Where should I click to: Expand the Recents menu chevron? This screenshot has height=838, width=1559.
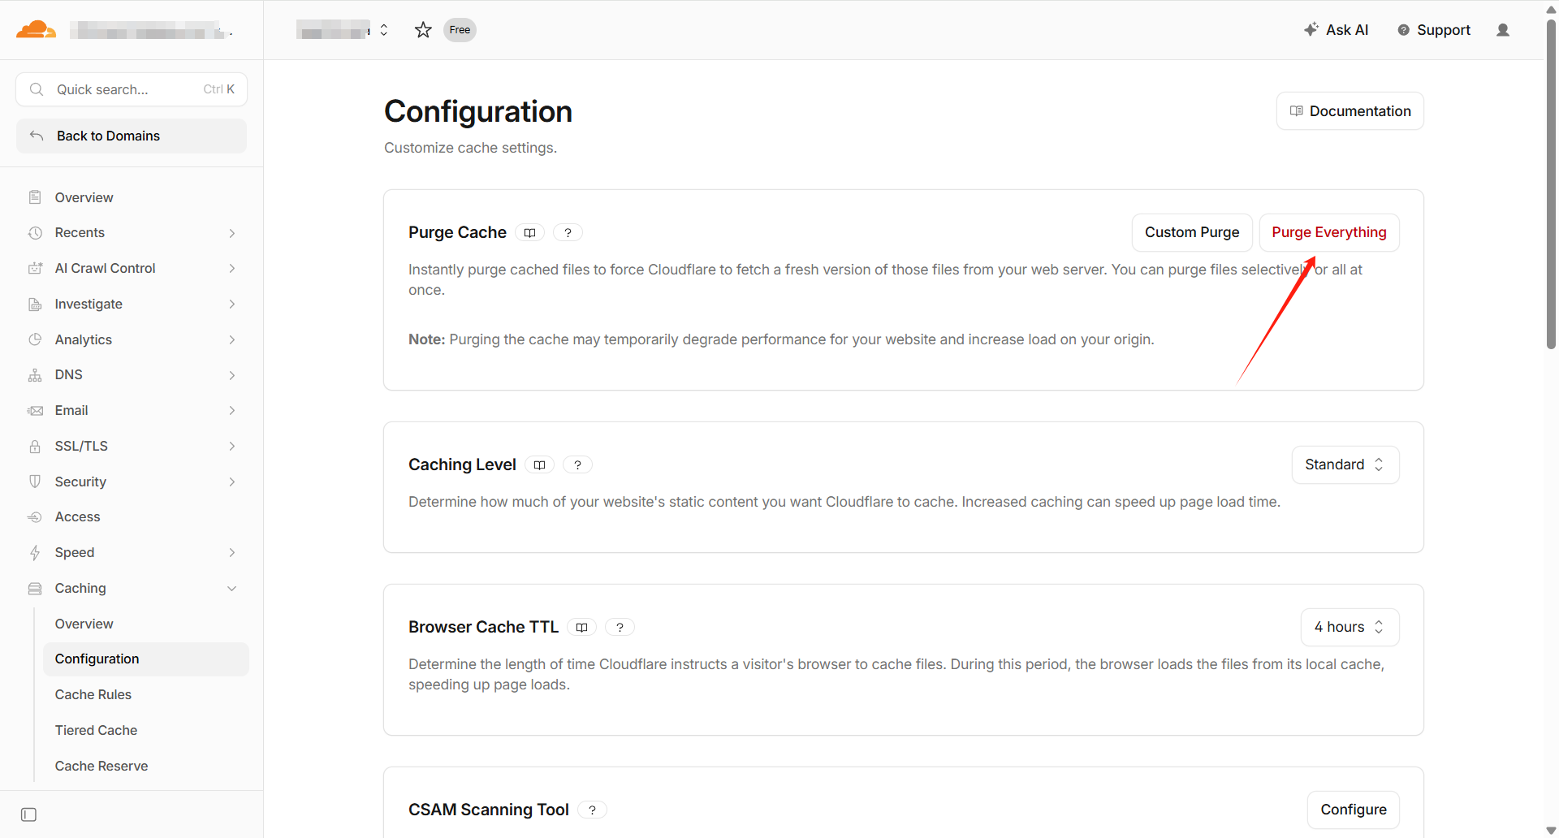pyautogui.click(x=232, y=233)
